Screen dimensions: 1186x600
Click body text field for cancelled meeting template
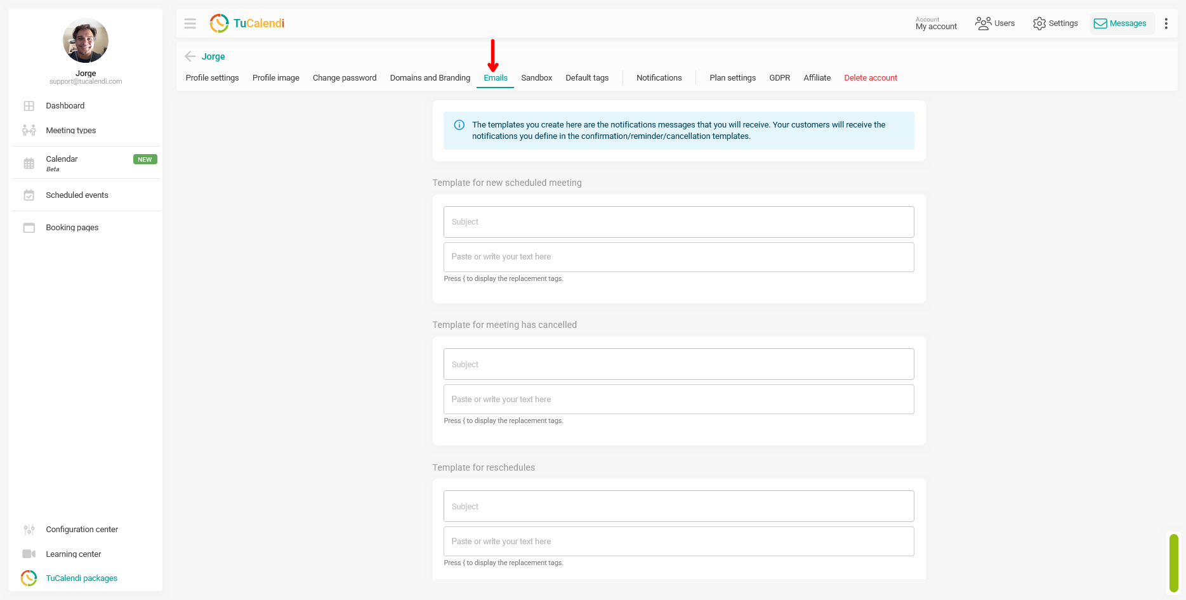click(679, 400)
